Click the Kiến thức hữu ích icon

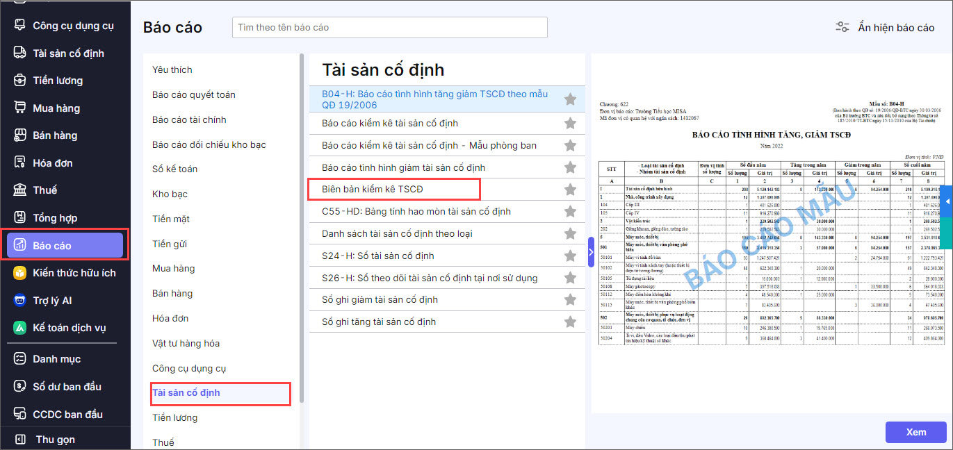coord(20,273)
